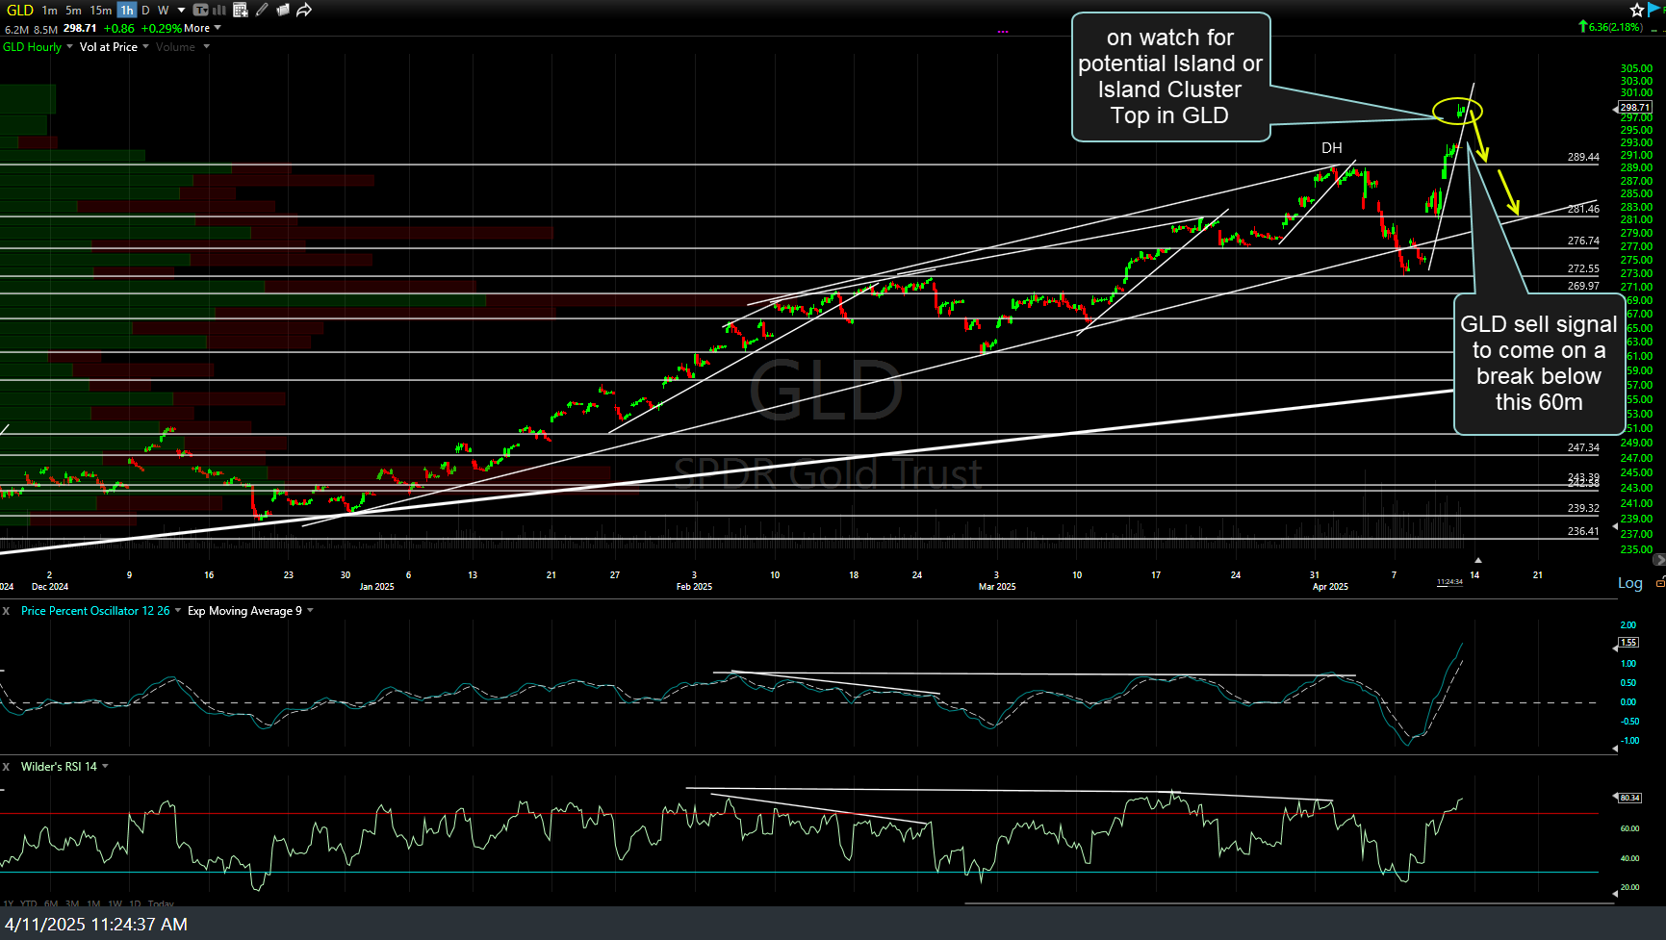Enable the Volume study on the chart
The width and height of the screenshot is (1666, 940).
point(176,46)
